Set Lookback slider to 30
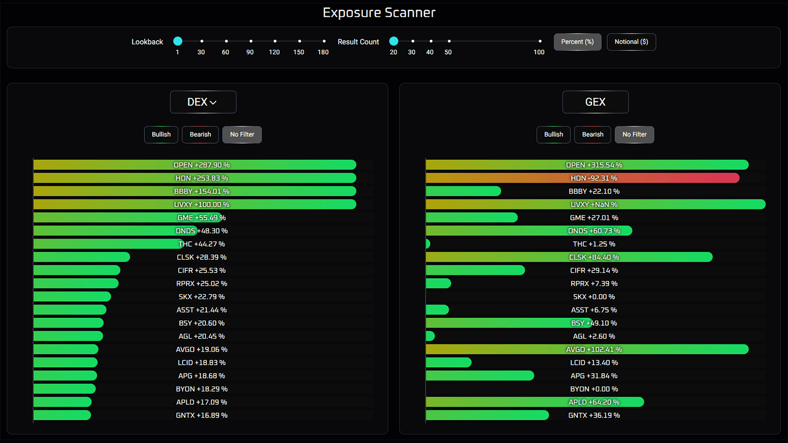788x443 pixels. pyautogui.click(x=202, y=41)
